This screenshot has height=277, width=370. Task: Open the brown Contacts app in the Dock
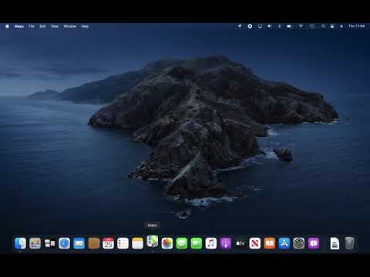tap(93, 243)
